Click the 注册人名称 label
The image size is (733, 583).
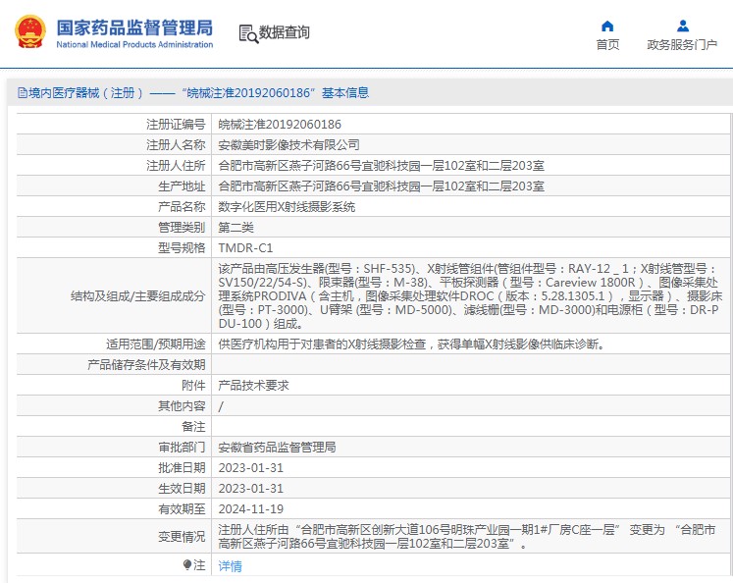click(176, 145)
